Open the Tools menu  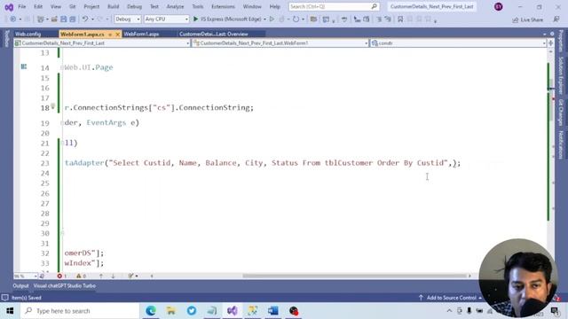tap(197, 6)
